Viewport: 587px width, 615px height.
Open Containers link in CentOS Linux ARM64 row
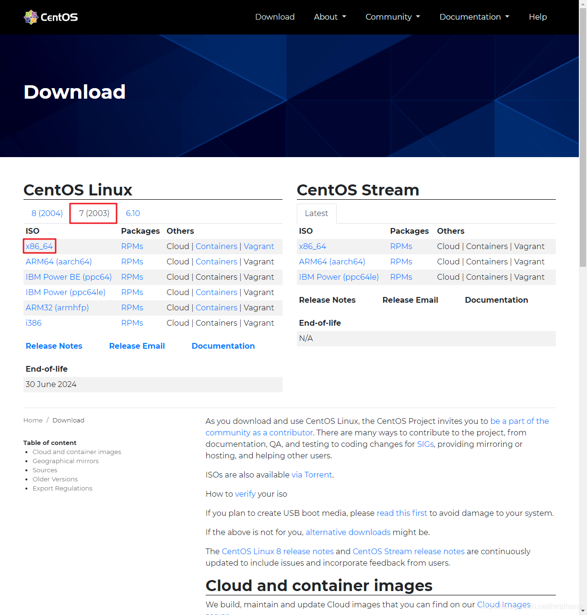point(216,262)
